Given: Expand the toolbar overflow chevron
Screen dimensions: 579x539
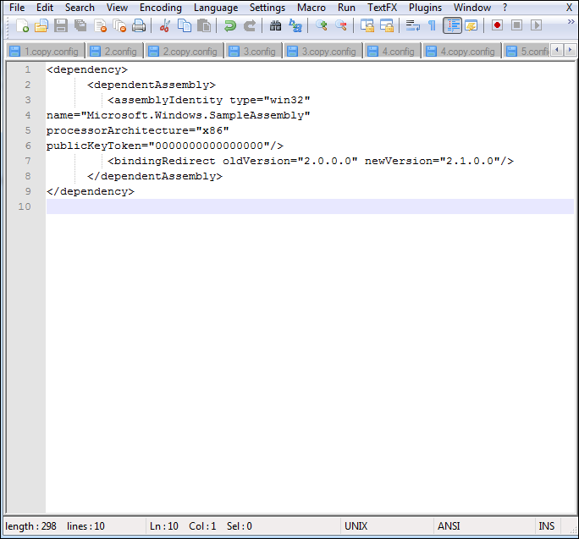Looking at the screenshot, I should (567, 25).
